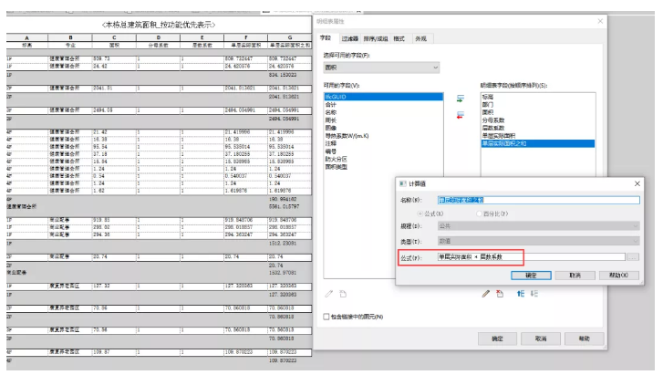Close the 计算值 dialog with its X

(x=637, y=183)
